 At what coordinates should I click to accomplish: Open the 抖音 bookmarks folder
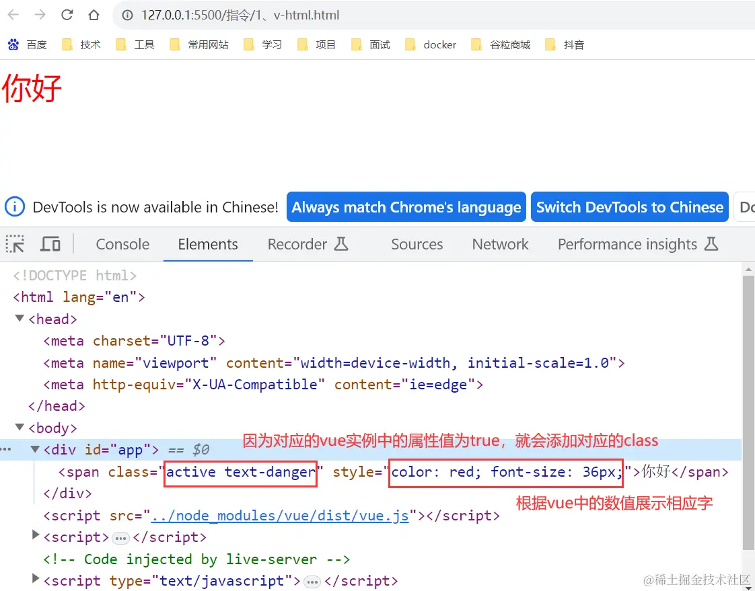click(x=565, y=45)
